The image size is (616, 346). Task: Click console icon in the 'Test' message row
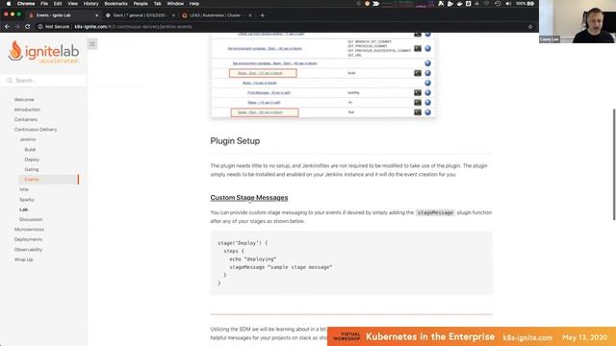[418, 112]
